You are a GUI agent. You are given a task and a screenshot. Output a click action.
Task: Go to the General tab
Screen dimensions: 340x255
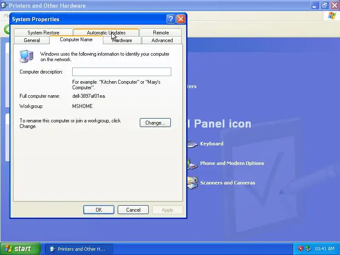pyautogui.click(x=32, y=40)
